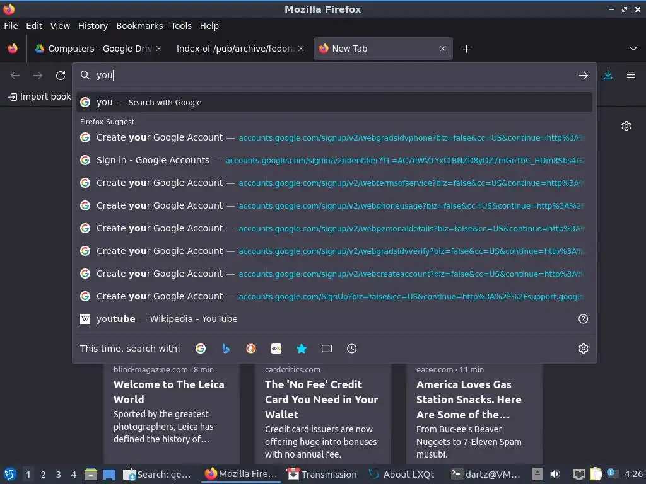Open webpersonaldetails Create your Google Account suggestion
The width and height of the screenshot is (646, 484).
click(x=334, y=228)
